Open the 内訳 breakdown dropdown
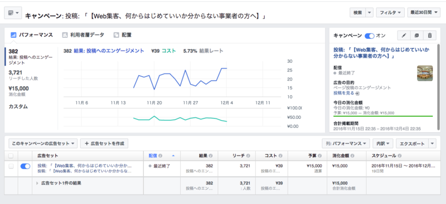The width and height of the screenshot is (446, 204). 383,143
